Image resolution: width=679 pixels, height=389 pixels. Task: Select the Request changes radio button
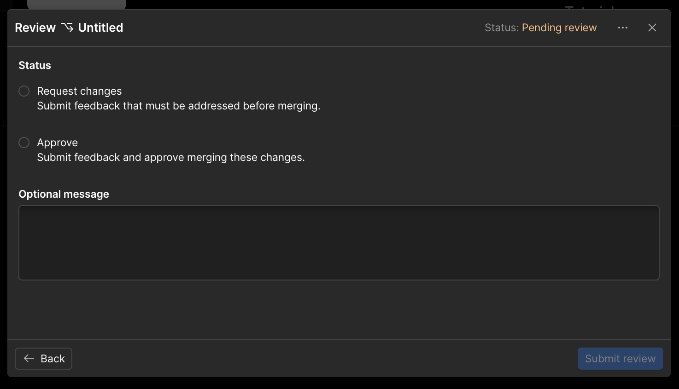[24, 91]
